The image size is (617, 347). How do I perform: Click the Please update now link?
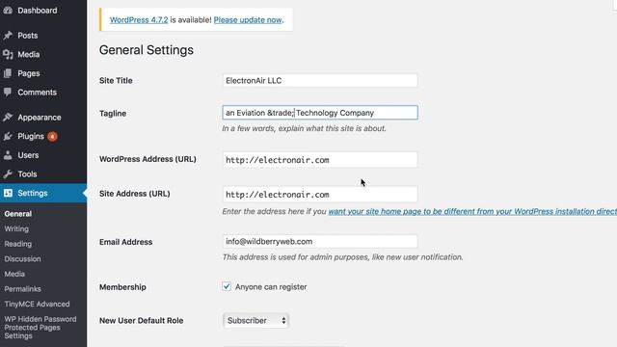click(x=248, y=19)
